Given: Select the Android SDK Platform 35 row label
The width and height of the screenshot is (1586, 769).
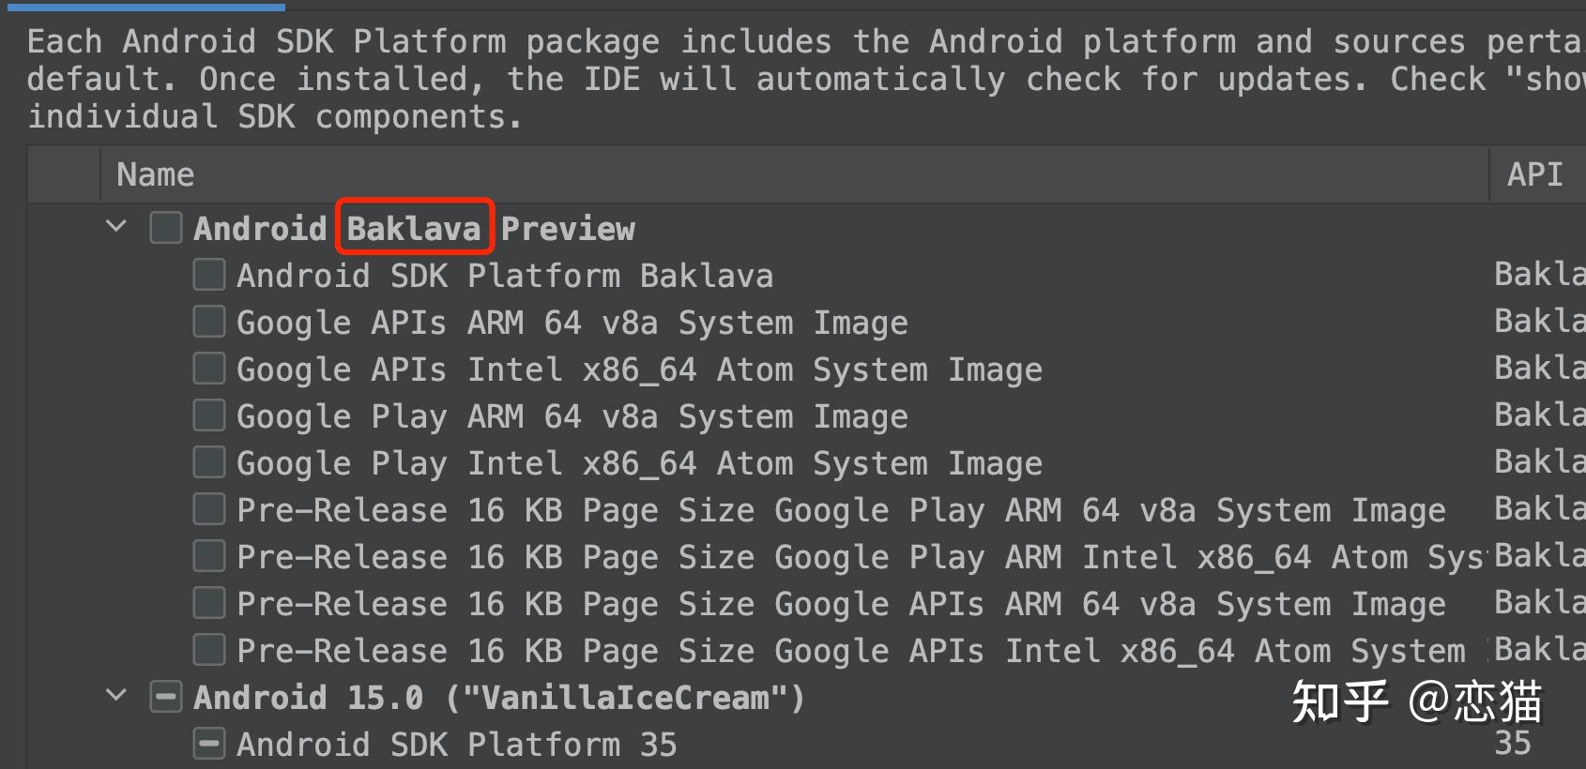Looking at the screenshot, I should (x=456, y=745).
